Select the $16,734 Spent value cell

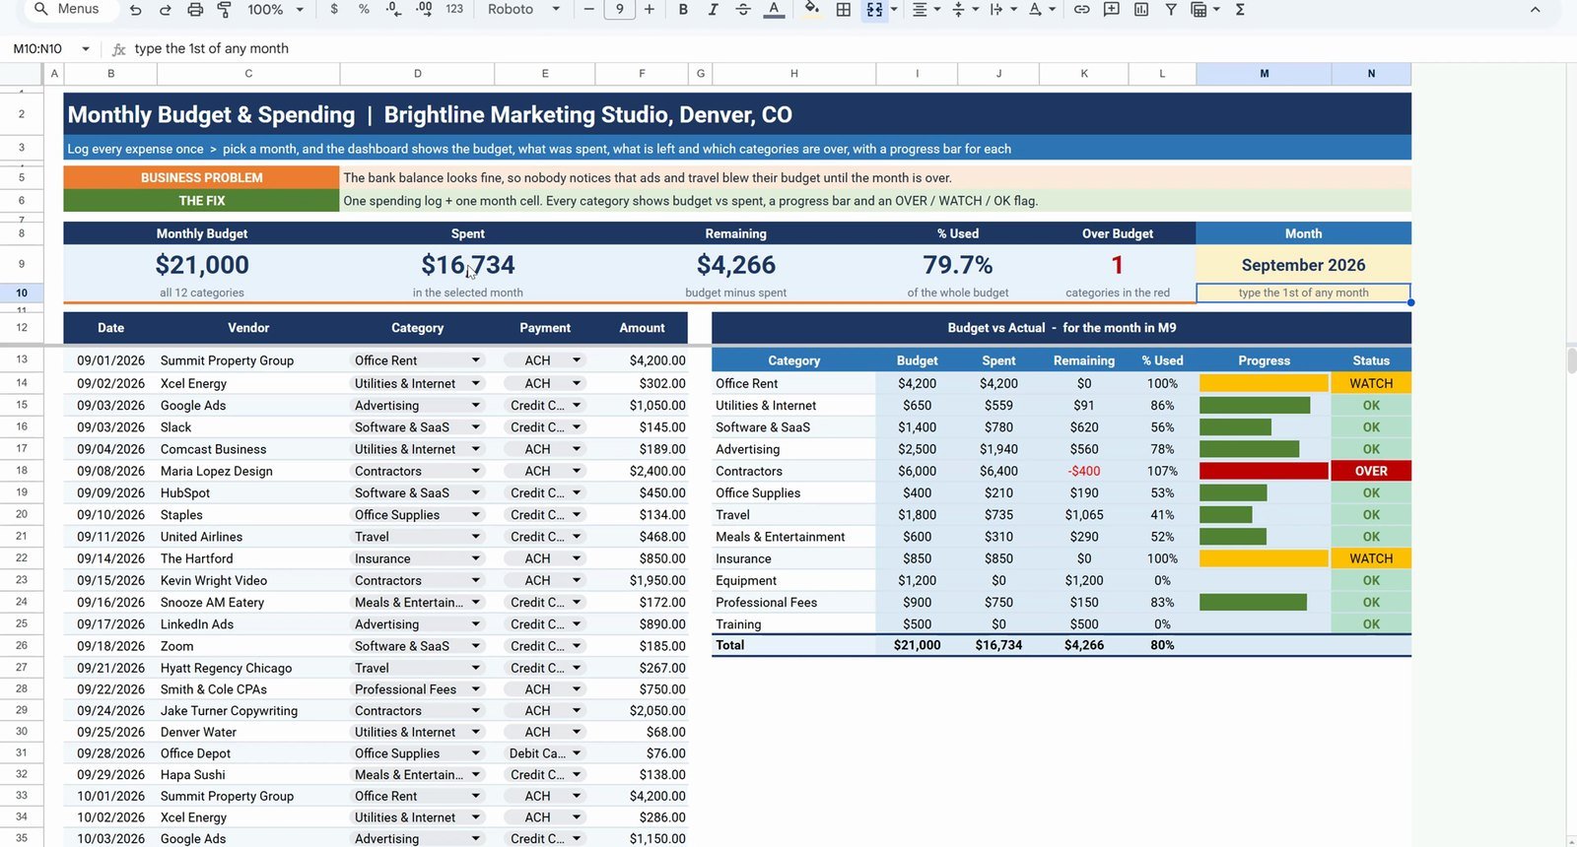[468, 265]
